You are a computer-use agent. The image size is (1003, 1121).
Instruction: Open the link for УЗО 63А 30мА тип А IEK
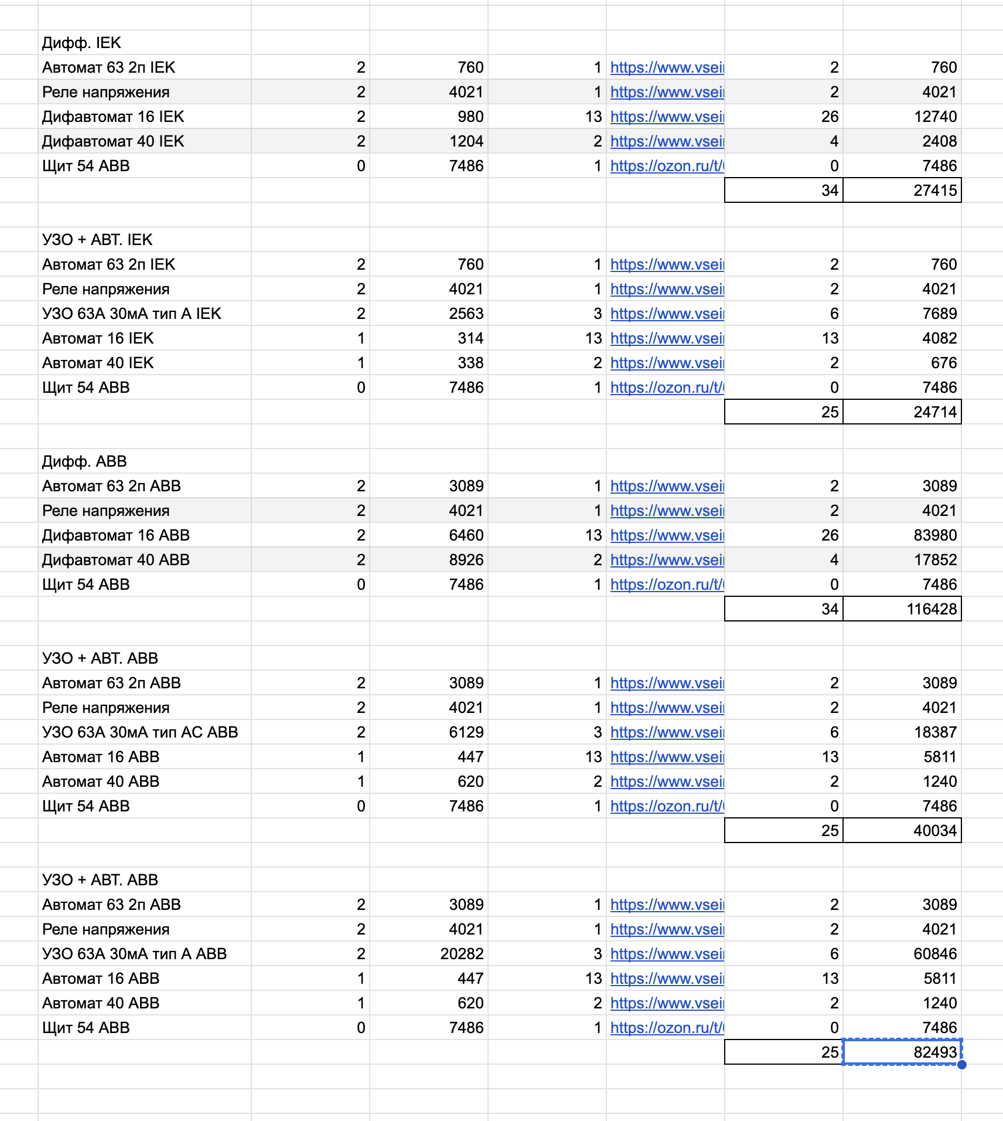click(667, 314)
